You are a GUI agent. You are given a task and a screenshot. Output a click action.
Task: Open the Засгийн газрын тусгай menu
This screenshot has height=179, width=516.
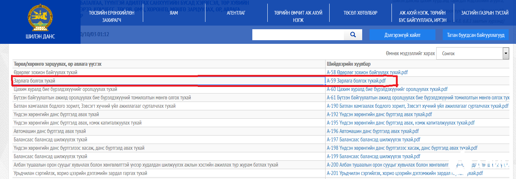[485, 13]
